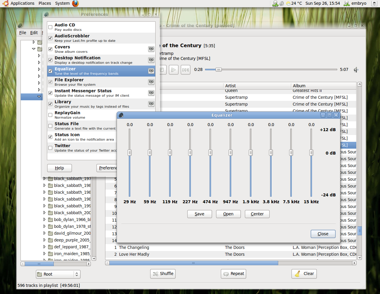Open Covers plugin settings icon
The width and height of the screenshot is (380, 294).
pyautogui.click(x=151, y=49)
